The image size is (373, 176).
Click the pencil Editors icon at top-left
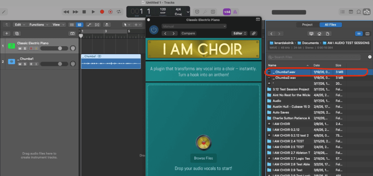click(4, 12)
